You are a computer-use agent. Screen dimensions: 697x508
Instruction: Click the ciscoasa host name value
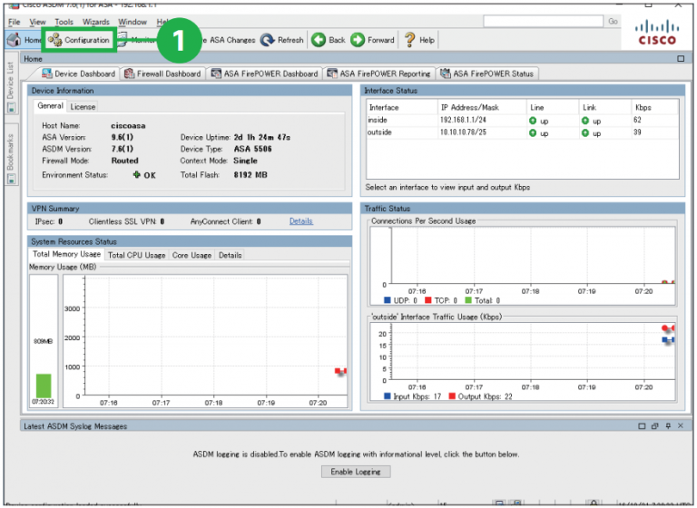(x=128, y=126)
